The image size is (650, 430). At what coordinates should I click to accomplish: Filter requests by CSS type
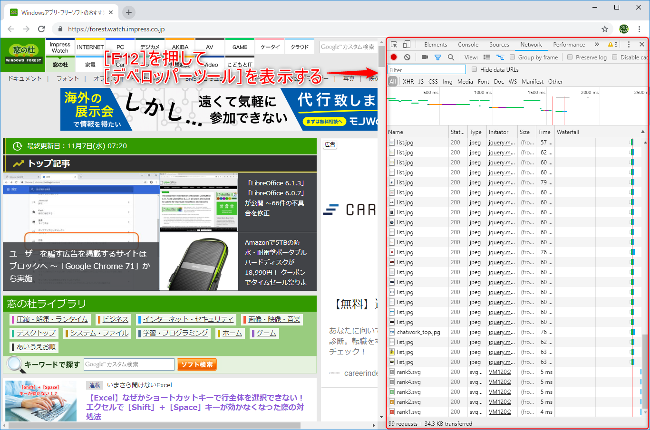433,81
